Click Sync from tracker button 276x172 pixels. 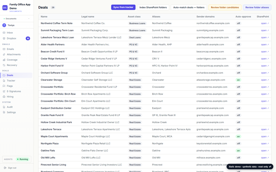coord(123,7)
